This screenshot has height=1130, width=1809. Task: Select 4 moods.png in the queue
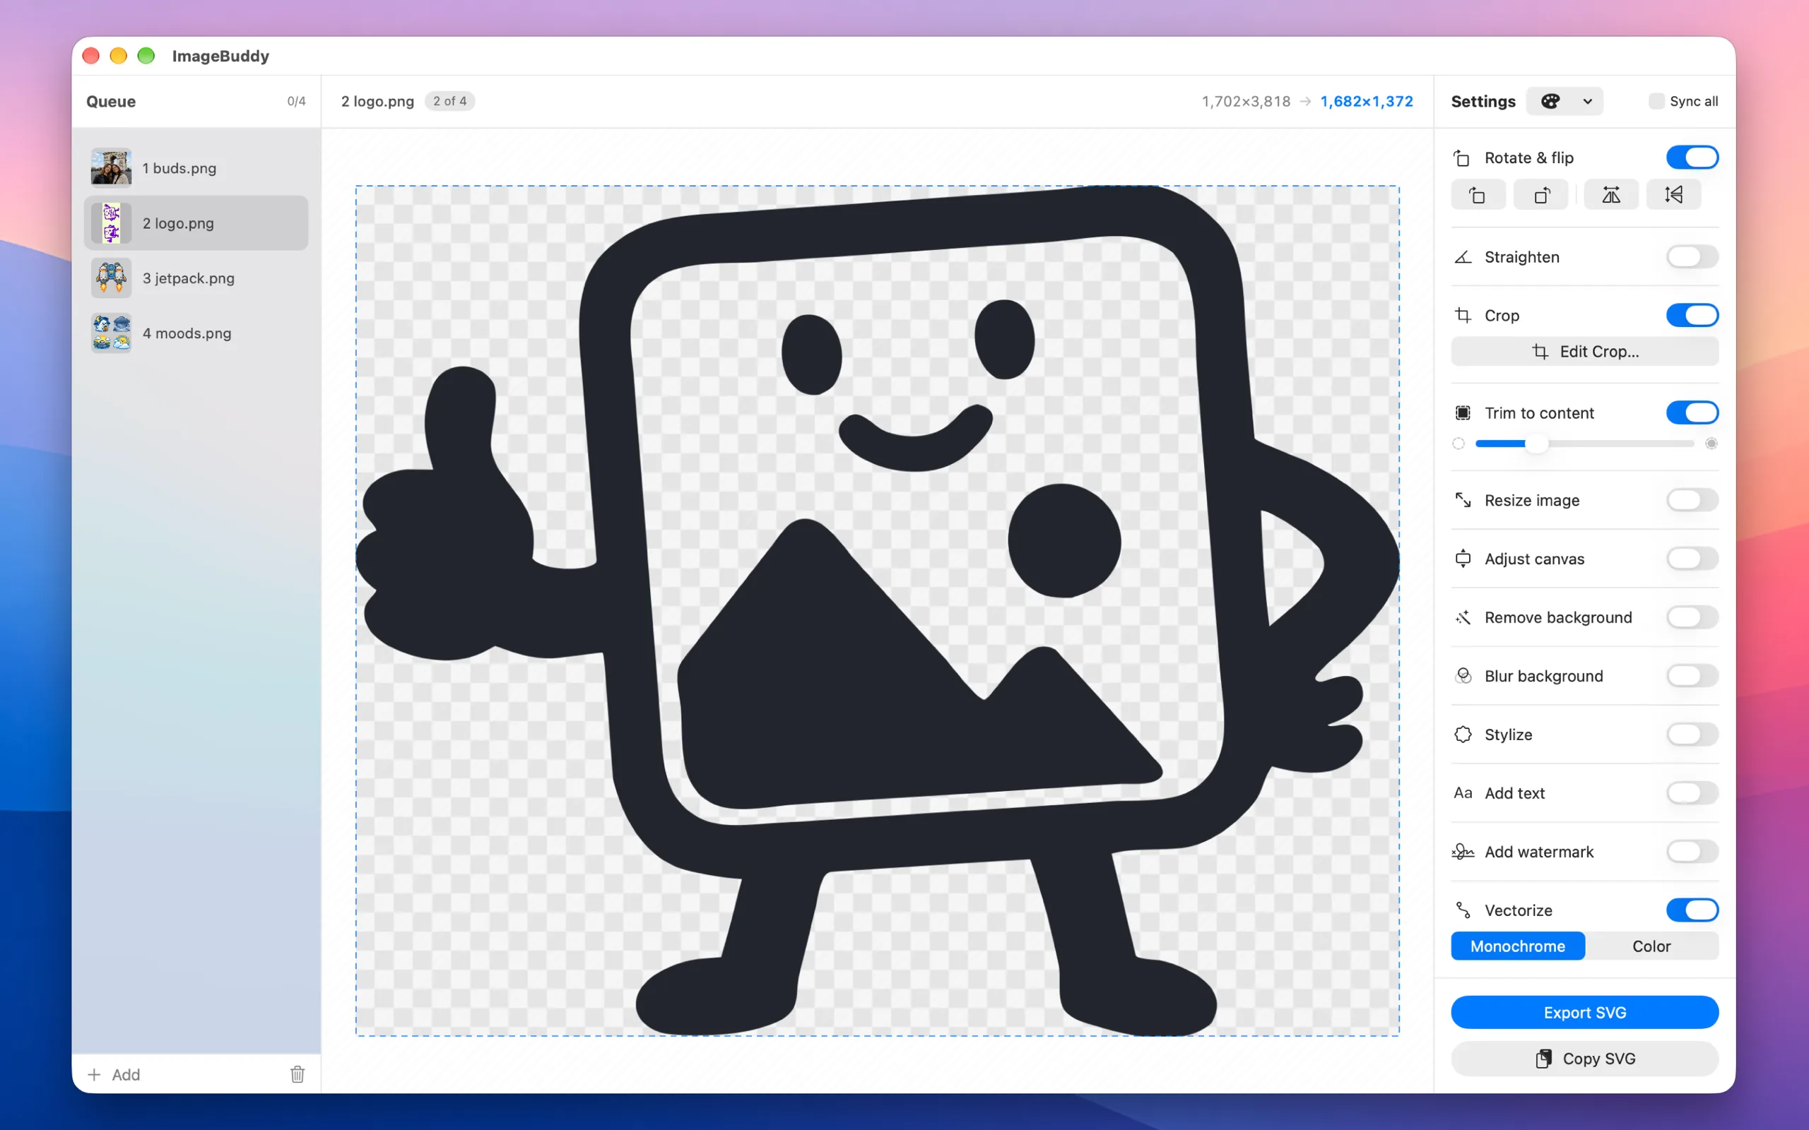click(x=196, y=333)
